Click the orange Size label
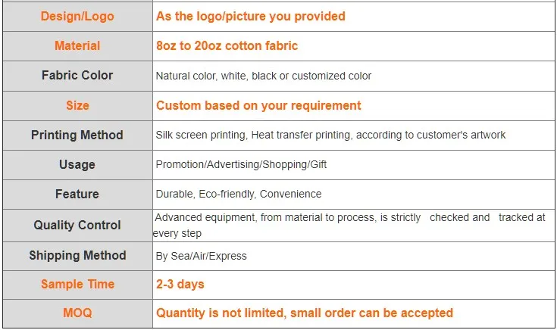This screenshot has width=557, height=330. (x=77, y=105)
